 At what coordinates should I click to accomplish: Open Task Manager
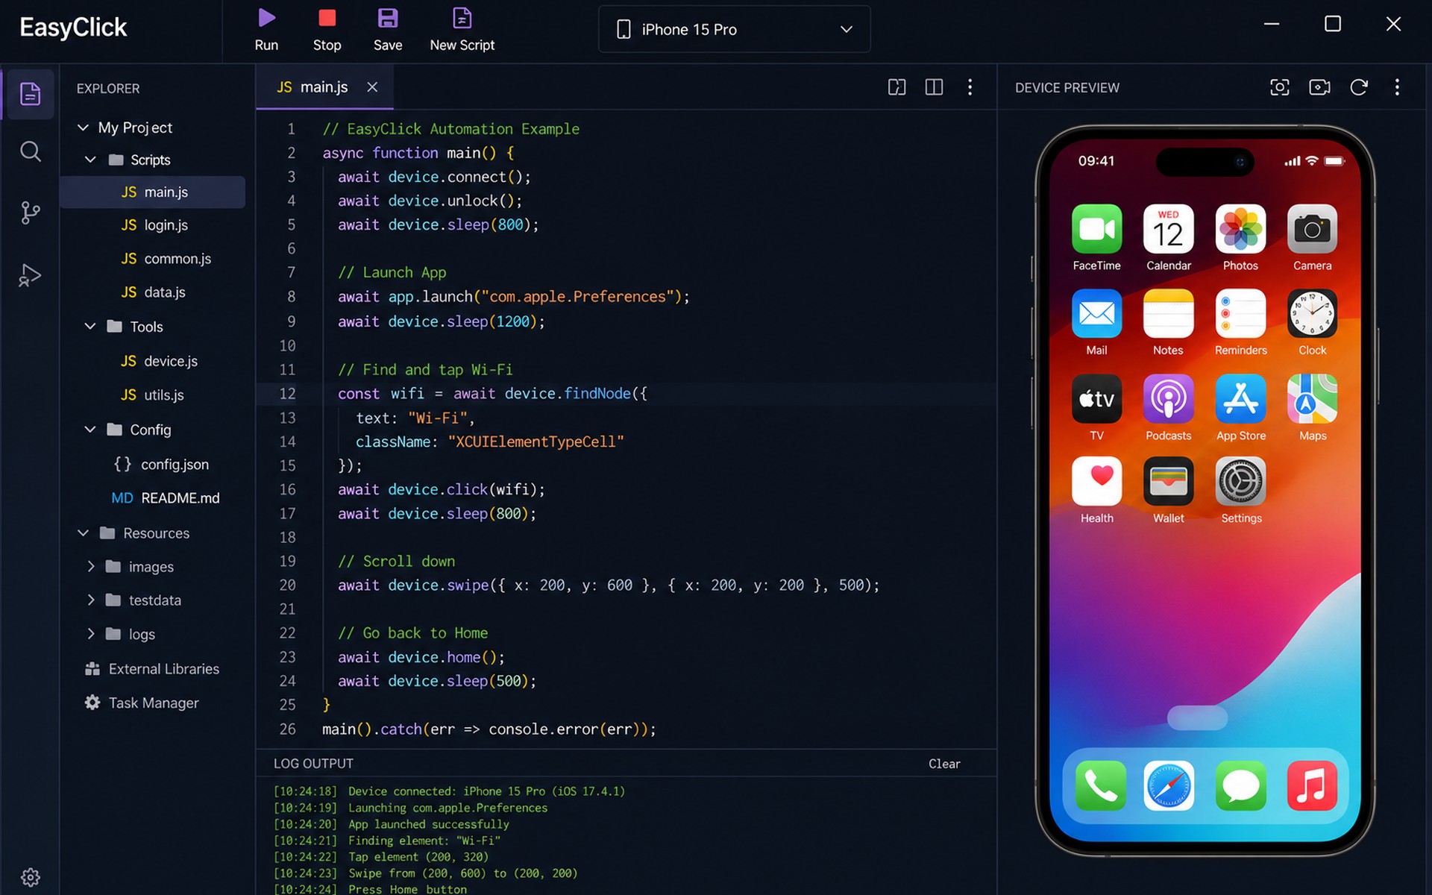[142, 703]
